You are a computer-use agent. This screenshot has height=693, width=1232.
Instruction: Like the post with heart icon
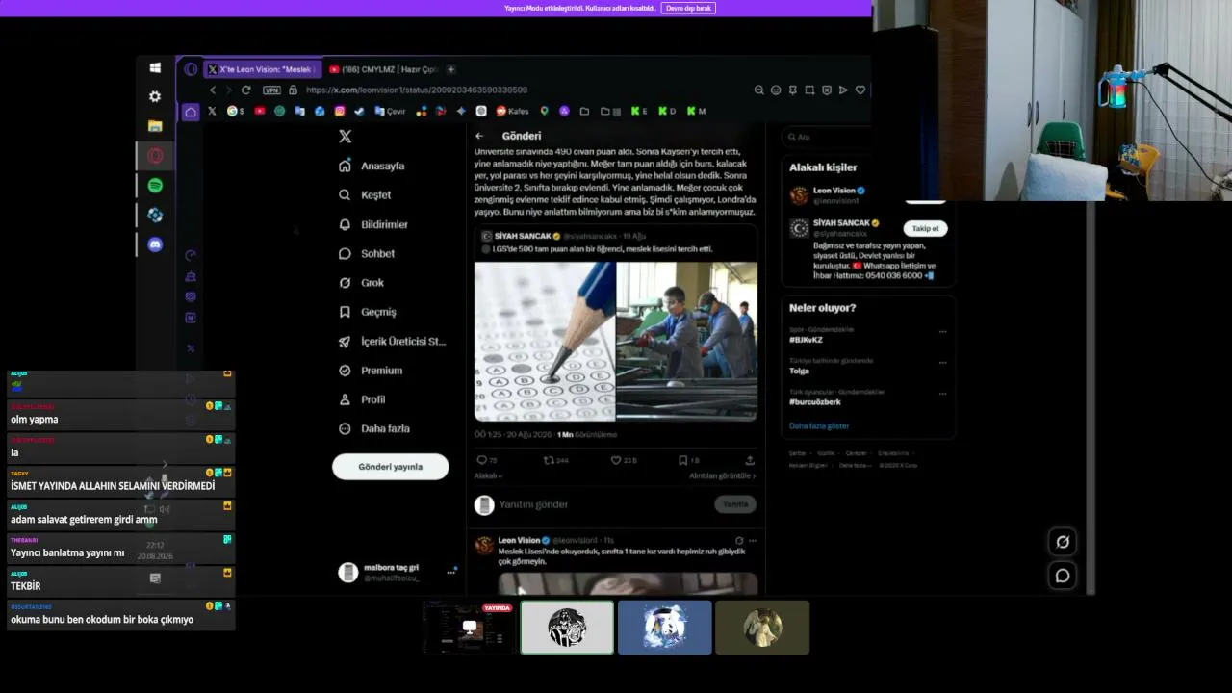[x=616, y=460]
